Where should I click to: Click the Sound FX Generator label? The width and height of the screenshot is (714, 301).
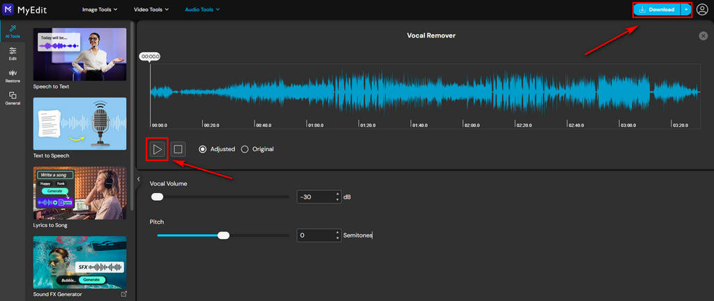[57, 294]
